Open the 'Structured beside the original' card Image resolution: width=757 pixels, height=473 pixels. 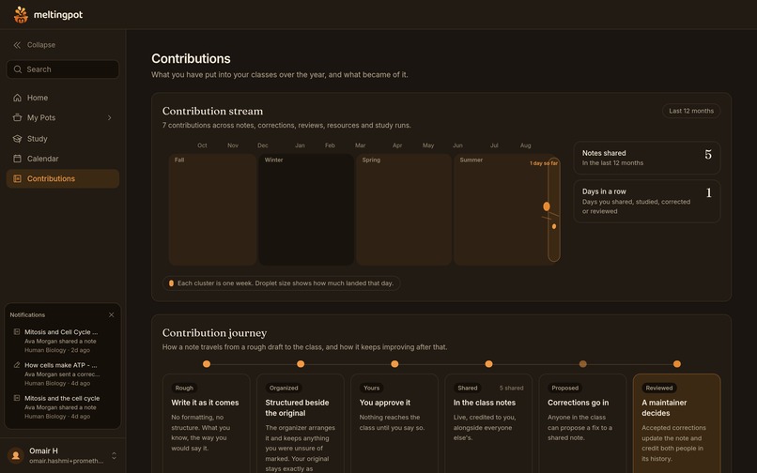point(301,423)
